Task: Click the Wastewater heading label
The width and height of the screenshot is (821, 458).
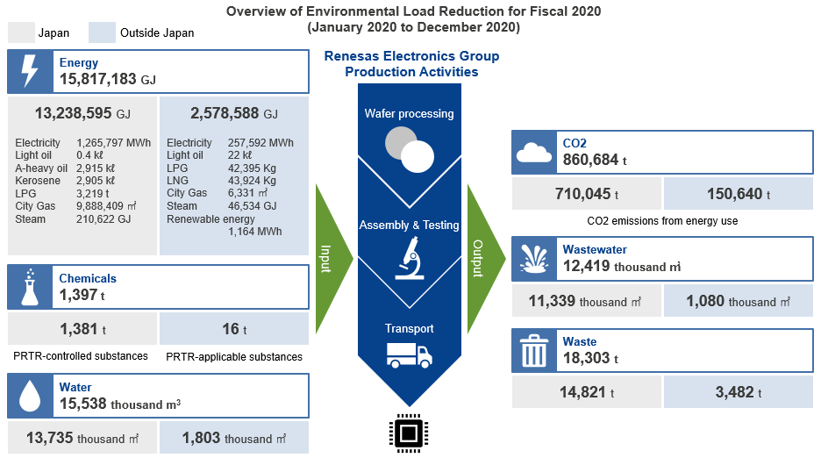Action: coord(595,250)
